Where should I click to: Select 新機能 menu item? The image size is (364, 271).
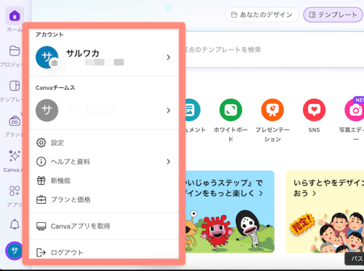point(104,181)
